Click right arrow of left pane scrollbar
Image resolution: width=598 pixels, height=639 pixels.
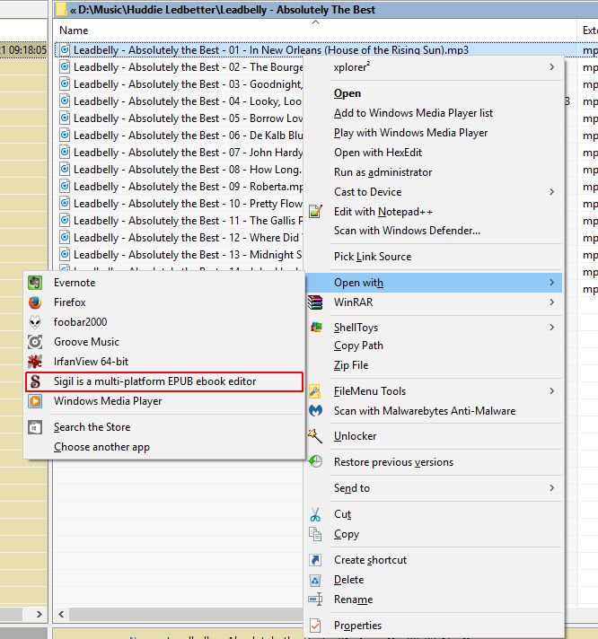tap(40, 614)
